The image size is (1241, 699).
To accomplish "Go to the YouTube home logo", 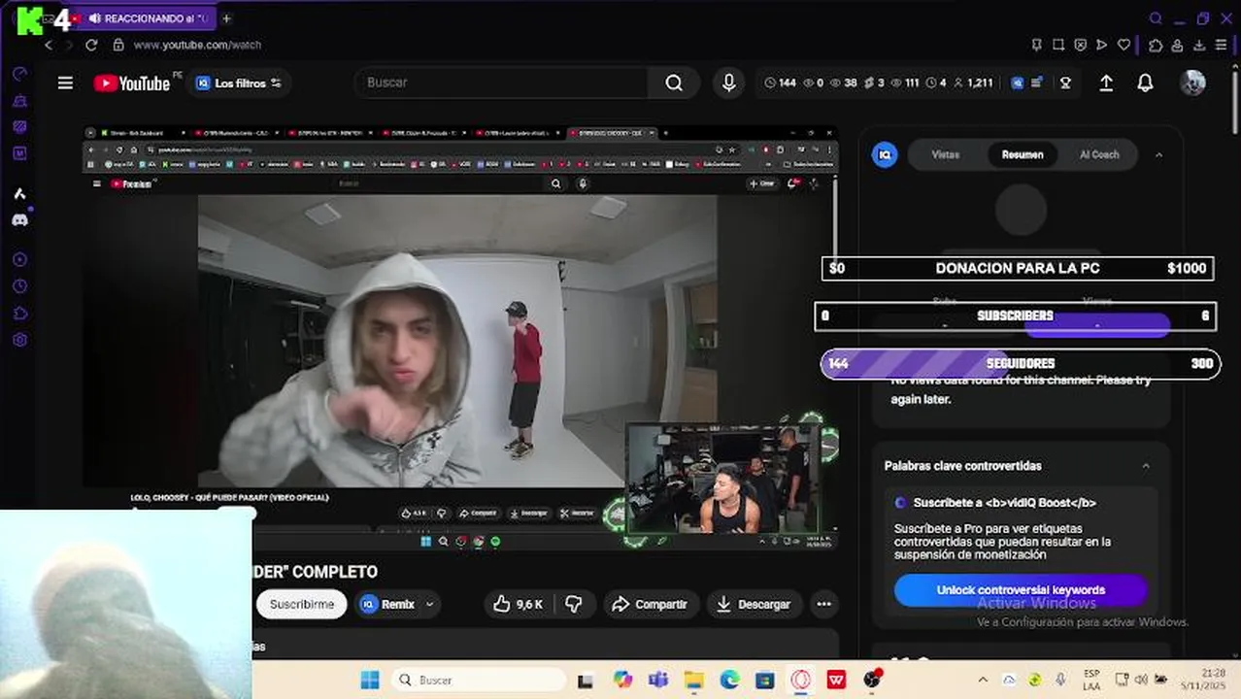I will [x=132, y=83].
